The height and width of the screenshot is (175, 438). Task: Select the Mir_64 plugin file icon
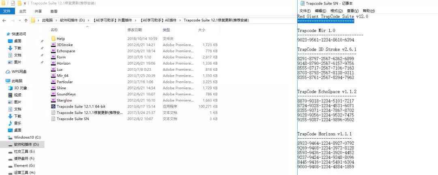[x=54, y=76]
